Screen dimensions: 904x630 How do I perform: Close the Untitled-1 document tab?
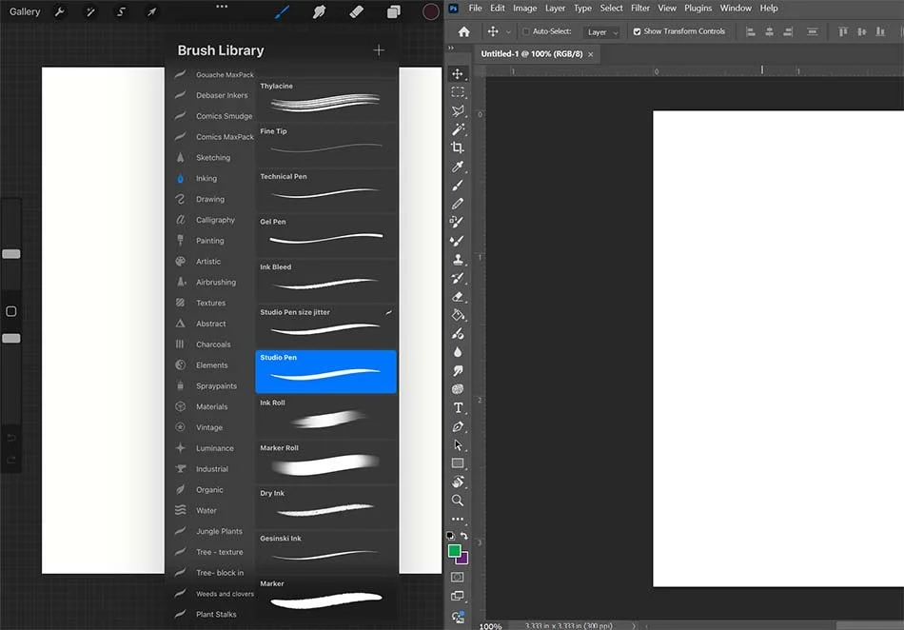click(x=590, y=54)
